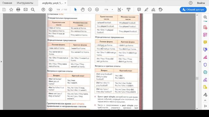Screen dimensions: 209x117
Task: Select the highlight pen tool
Action: tap(146, 9)
